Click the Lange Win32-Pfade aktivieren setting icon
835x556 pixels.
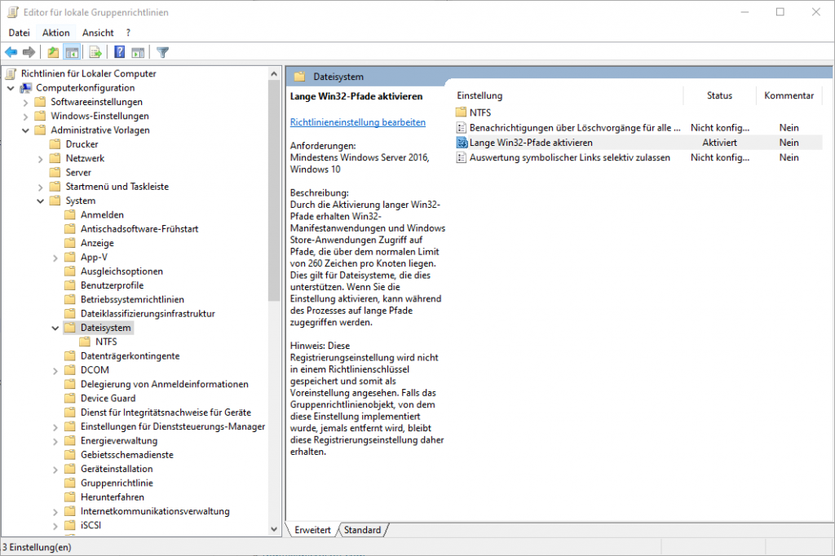(462, 143)
